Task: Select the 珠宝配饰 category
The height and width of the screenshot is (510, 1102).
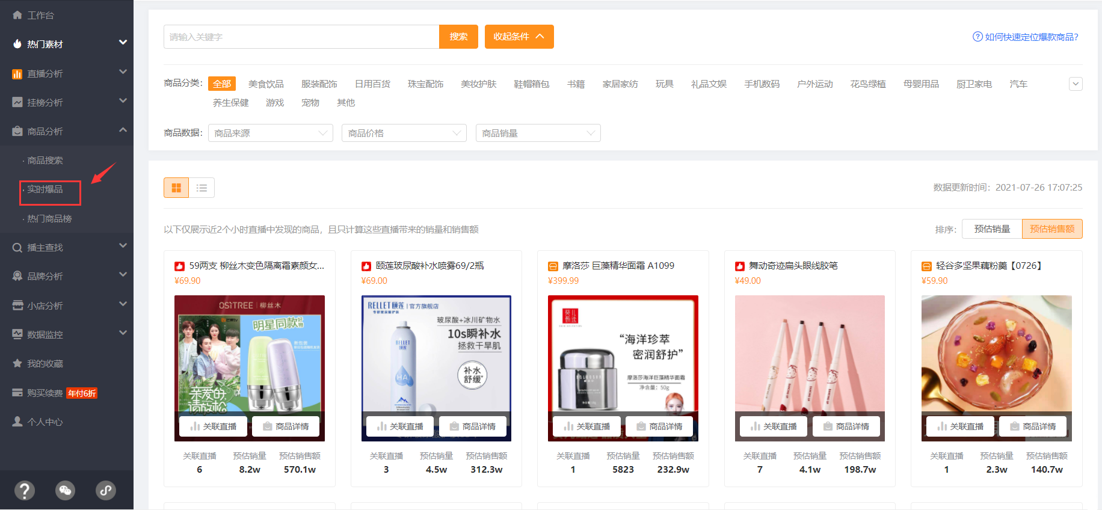Action: (x=426, y=84)
